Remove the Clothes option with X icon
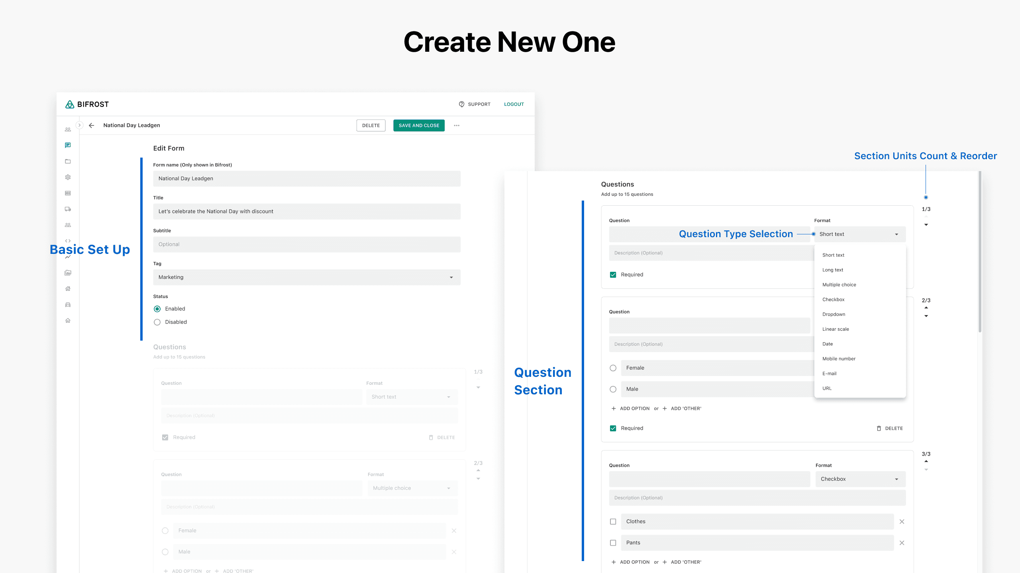The image size is (1020, 573). point(902,522)
